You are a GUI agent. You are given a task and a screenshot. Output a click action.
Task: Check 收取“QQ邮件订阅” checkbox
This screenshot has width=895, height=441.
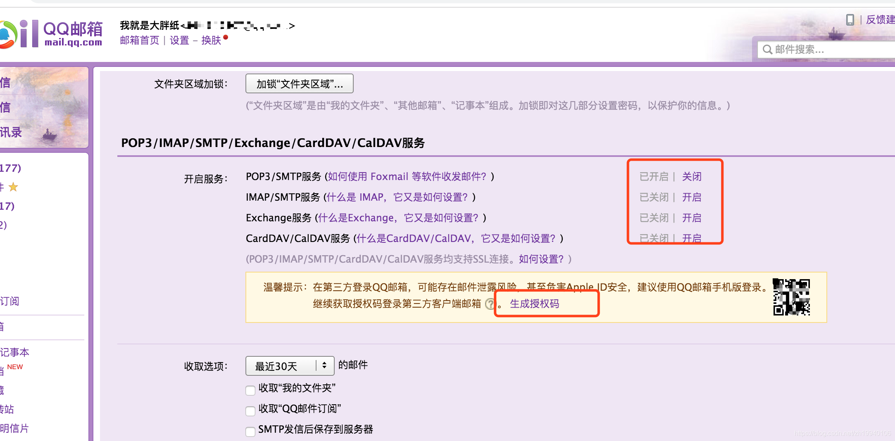(x=250, y=411)
